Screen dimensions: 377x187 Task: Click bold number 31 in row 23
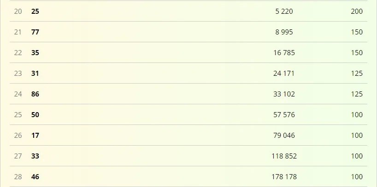[x=35, y=74]
